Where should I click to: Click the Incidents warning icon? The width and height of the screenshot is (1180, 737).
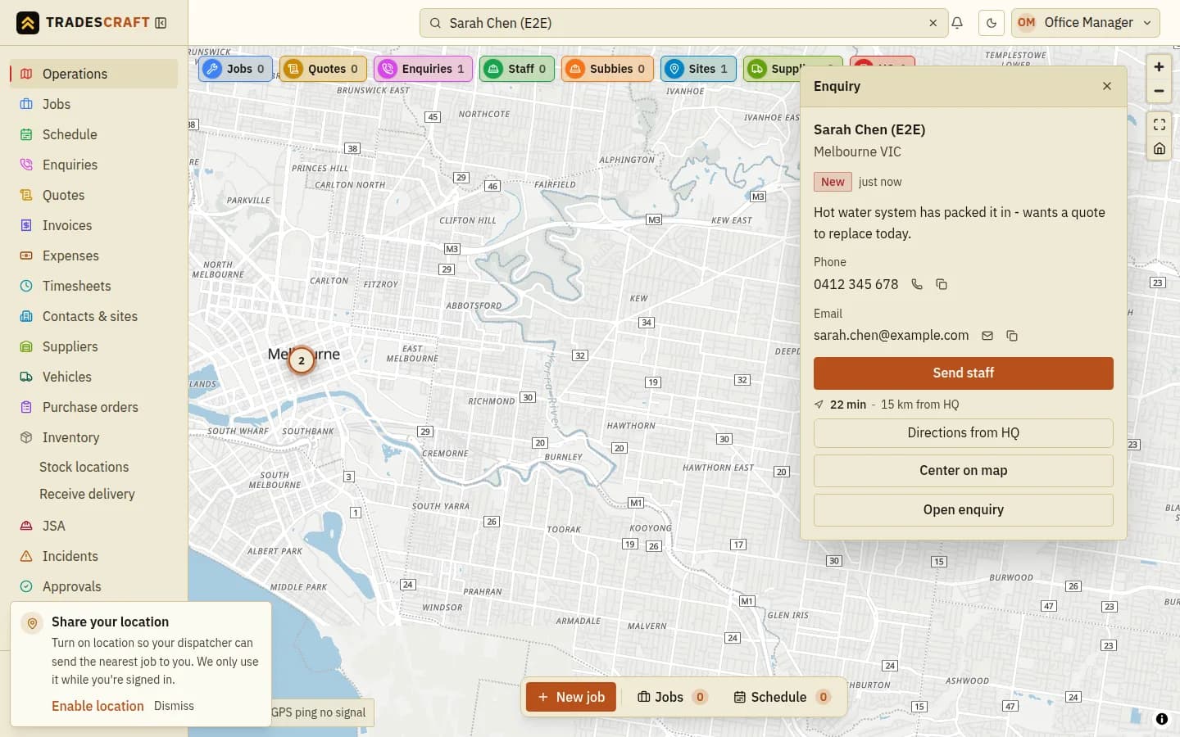[x=26, y=556]
